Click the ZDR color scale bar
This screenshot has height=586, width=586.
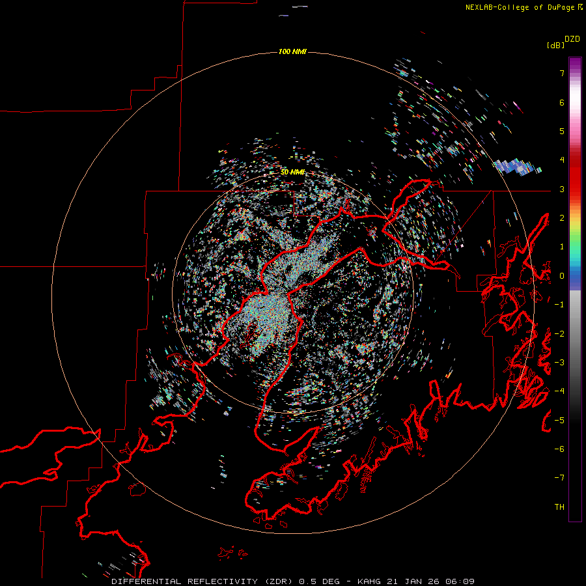(x=575, y=289)
